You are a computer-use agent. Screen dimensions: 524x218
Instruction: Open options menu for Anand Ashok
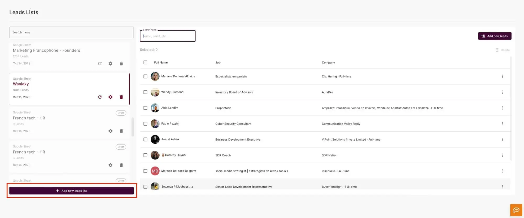coord(503,139)
